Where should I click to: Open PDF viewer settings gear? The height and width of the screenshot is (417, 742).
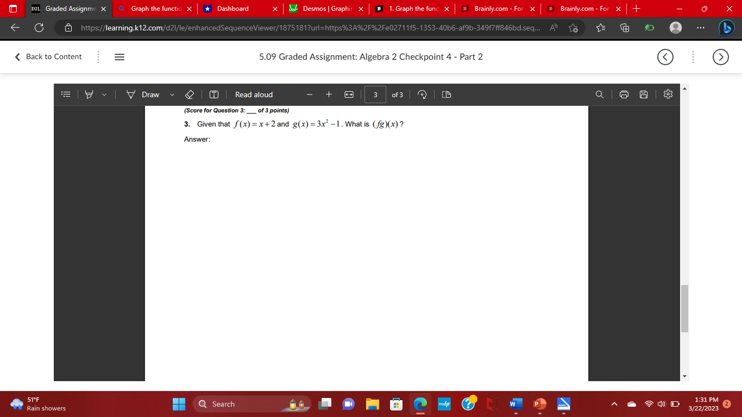[x=668, y=94]
